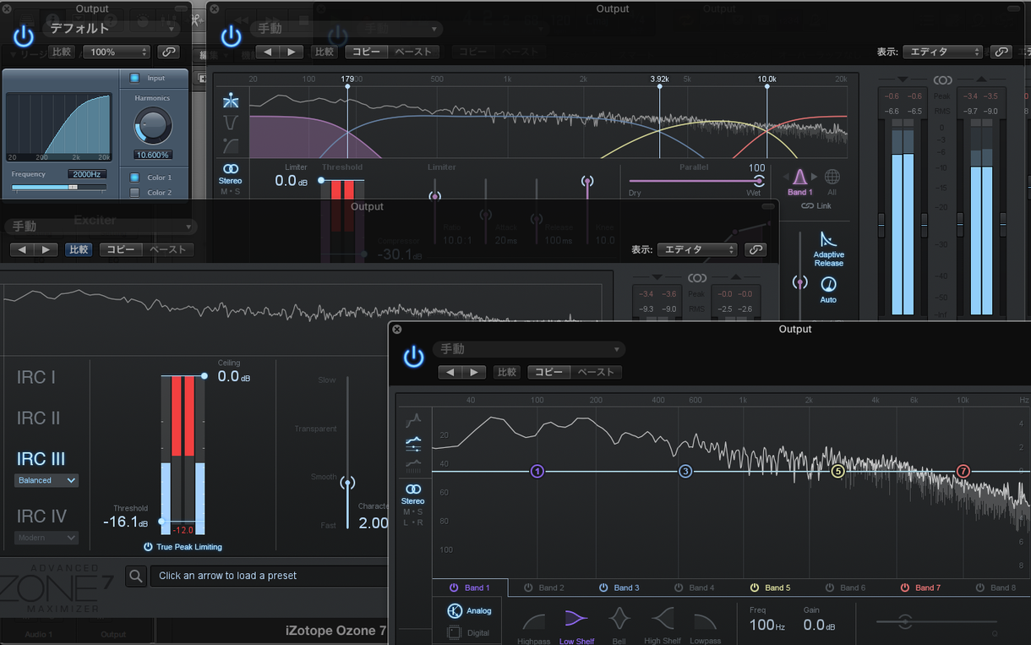The image size is (1031, 645).
Task: Click next preset arrow in Equalizer window
Action: coord(473,372)
